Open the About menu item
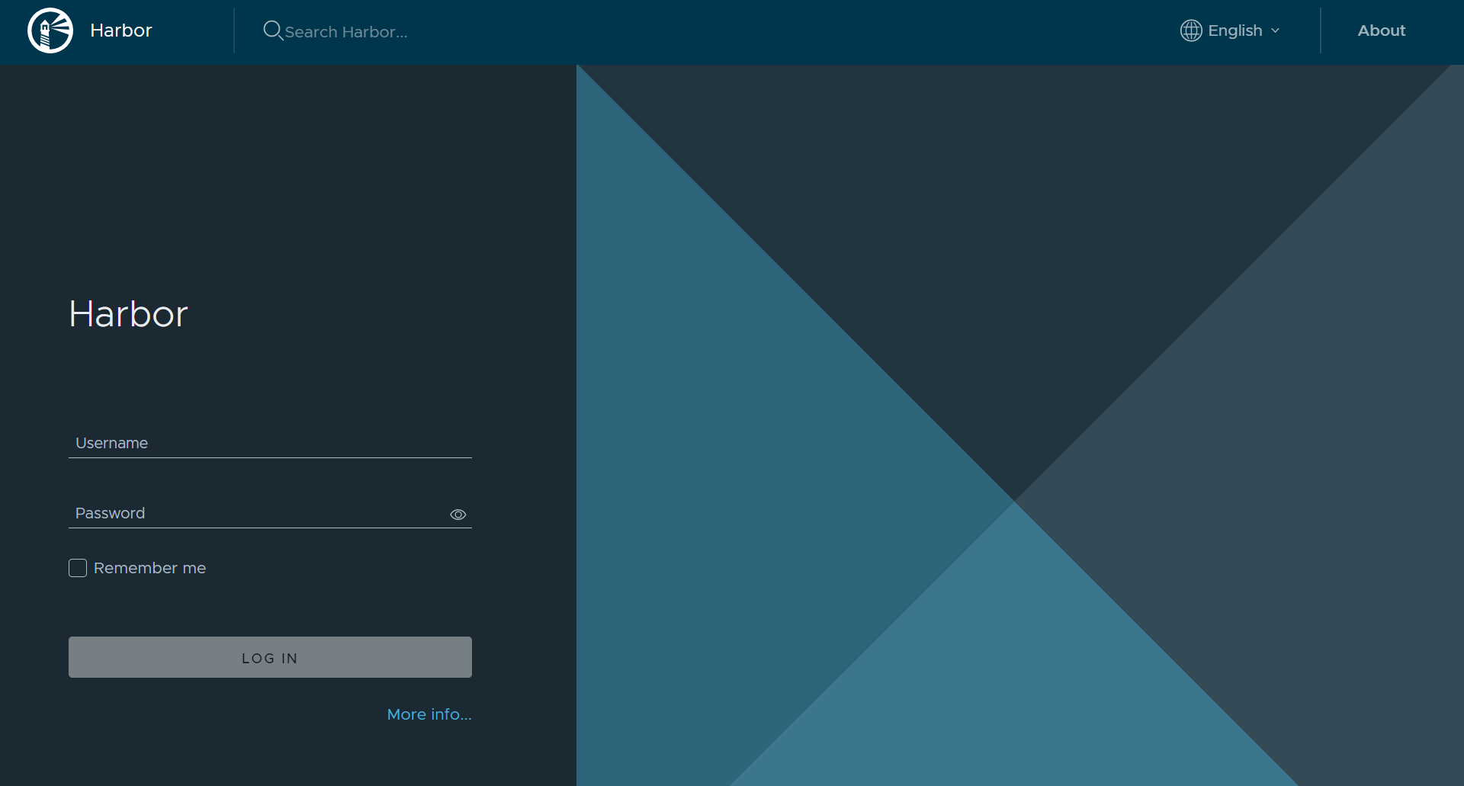Screen dimensions: 1464x786 tap(1381, 30)
